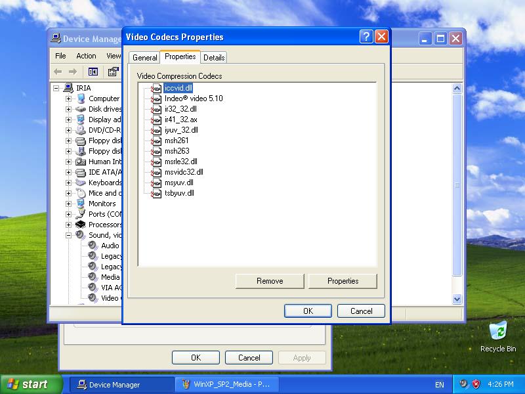This screenshot has height=394, width=525.
Task: Switch to WinXP_SP2_Media taskbar button
Action: 226,384
